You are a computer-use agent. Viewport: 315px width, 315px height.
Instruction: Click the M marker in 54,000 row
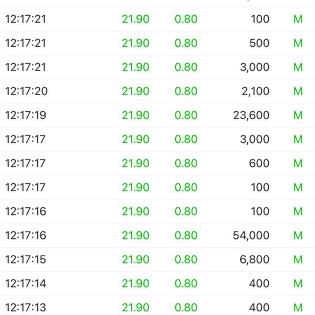298,236
